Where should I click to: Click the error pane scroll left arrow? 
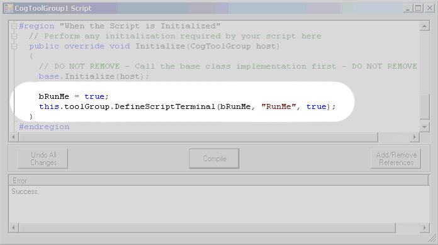(13, 227)
